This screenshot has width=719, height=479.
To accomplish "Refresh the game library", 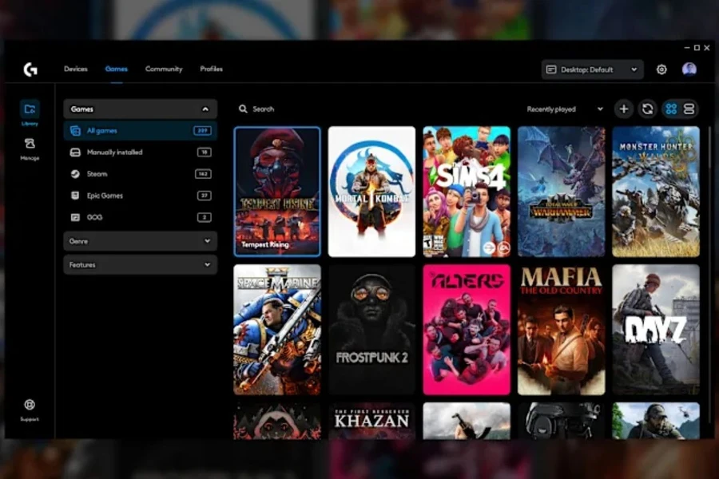I will (647, 109).
